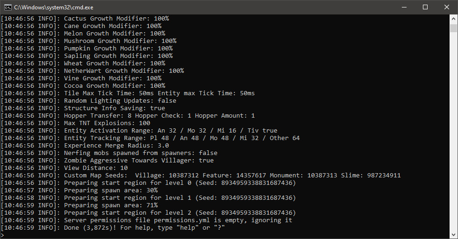The width and height of the screenshot is (458, 239).
Task: Click the "Custom Map Seeds" log line
Action: click(x=232, y=176)
